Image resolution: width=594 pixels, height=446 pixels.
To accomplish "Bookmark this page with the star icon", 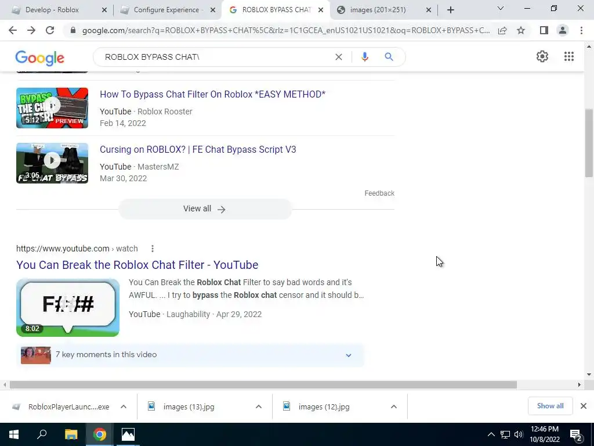I will pos(521,30).
